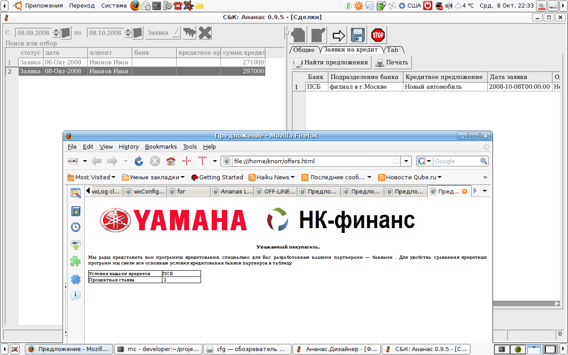This screenshot has width=568, height=355.
Task: Open the Bookmarks menu in Firefox
Action: tap(161, 146)
